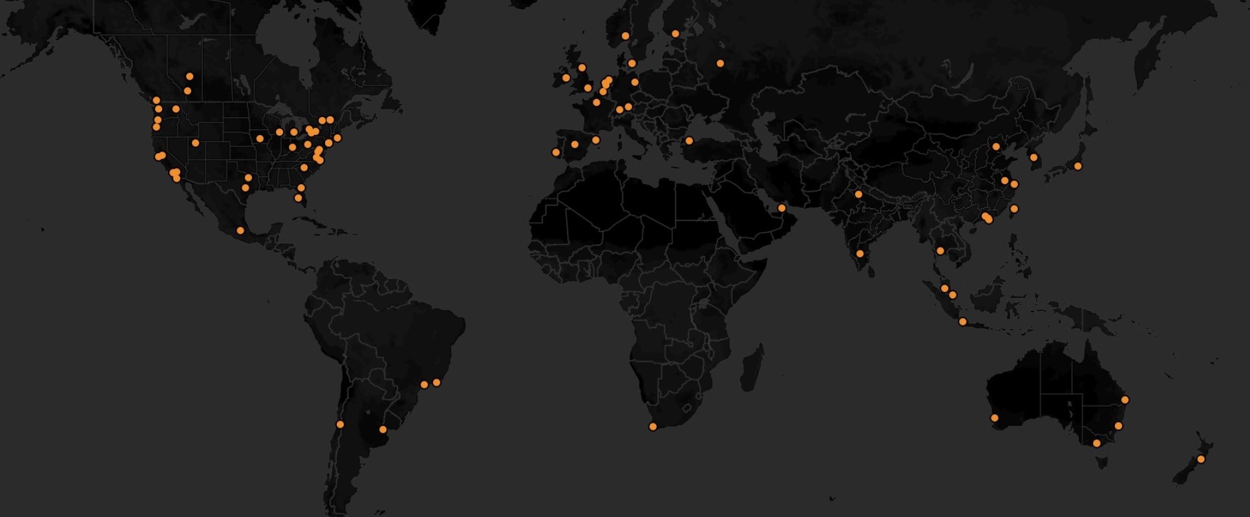Select the marker on Taiwan
The width and height of the screenshot is (1250, 517).
1013,209
